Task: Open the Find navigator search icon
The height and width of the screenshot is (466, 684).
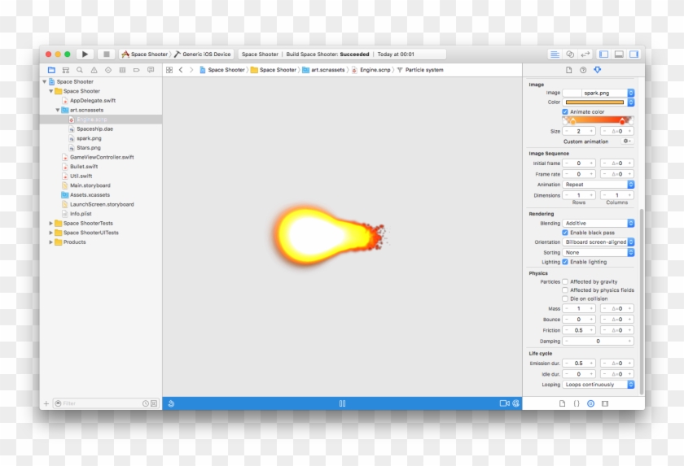Action: (x=80, y=70)
